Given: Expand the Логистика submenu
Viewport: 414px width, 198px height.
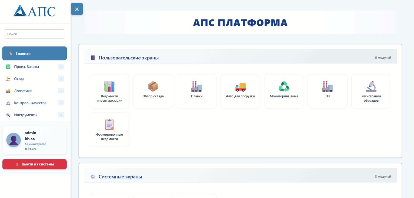Looking at the screenshot, I should tap(61, 91).
